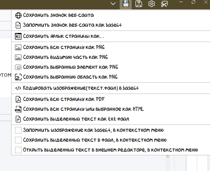
Task: Click element icon beside Сохранить выбранный элемент как PNG
Action: pos(18,67)
